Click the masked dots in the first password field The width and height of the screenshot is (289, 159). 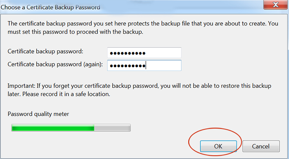pyautogui.click(x=128, y=53)
